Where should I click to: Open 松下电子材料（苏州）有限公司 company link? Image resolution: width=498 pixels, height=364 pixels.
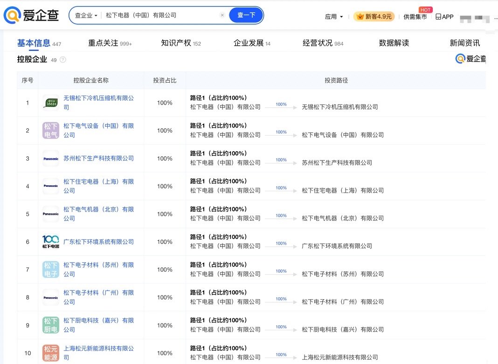[x=99, y=270]
